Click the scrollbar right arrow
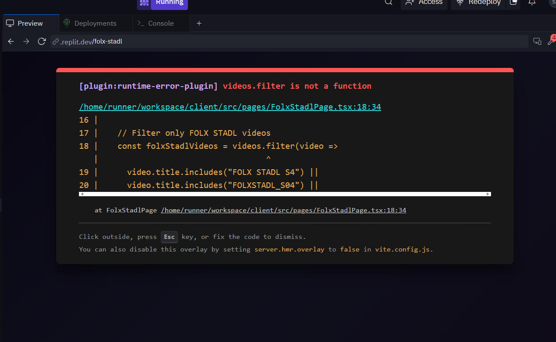Viewport: 556px width, 342px height. [x=488, y=194]
